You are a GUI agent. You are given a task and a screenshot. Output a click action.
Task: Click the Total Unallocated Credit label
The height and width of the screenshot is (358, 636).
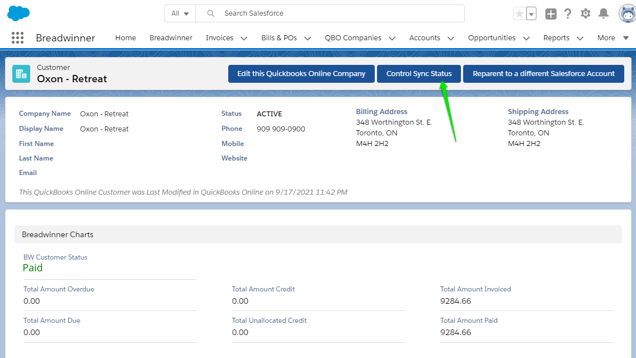tap(269, 321)
